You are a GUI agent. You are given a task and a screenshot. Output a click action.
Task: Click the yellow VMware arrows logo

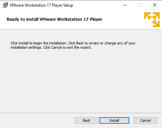click(152, 20)
